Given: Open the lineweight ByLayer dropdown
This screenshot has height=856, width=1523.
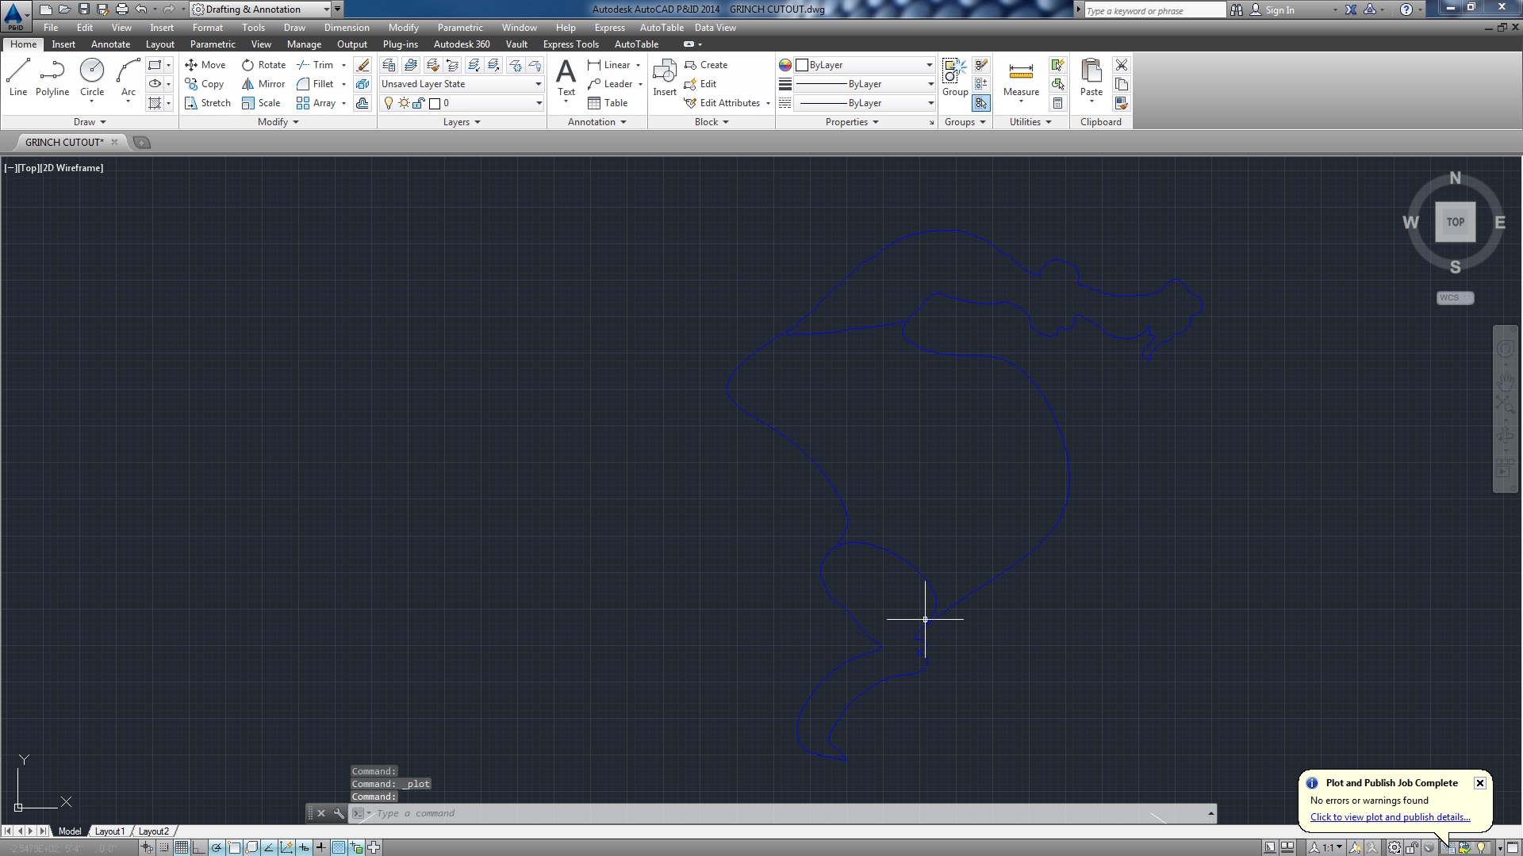Looking at the screenshot, I should pos(865,84).
